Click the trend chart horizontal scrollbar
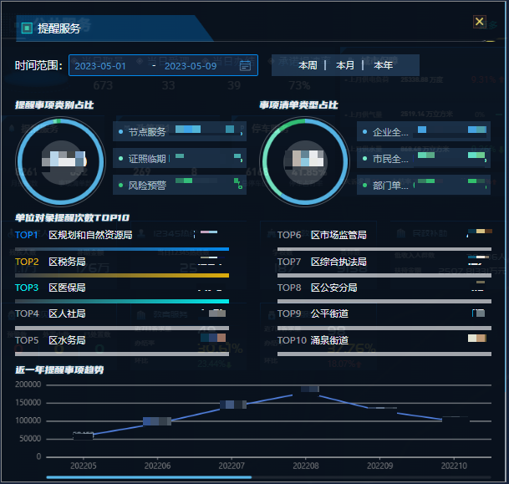509x484 pixels. tap(149, 477)
